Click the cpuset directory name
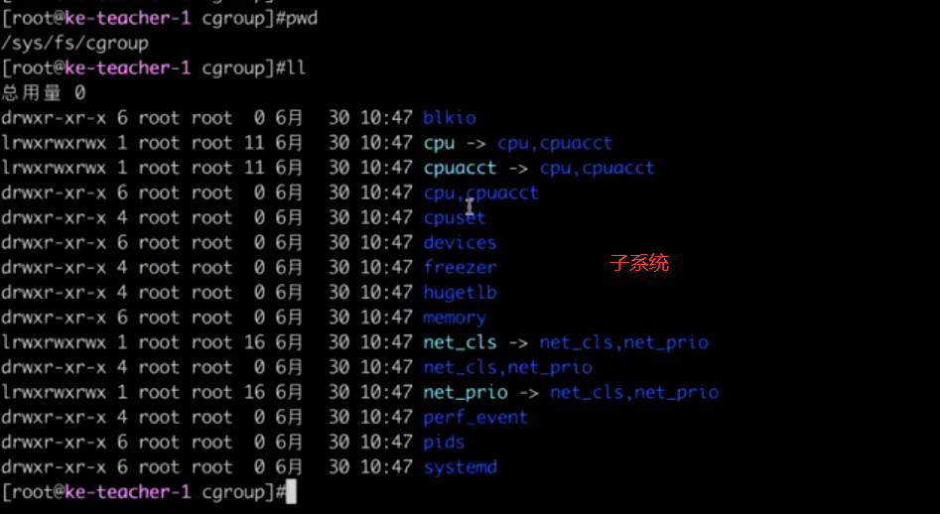The image size is (940, 514). click(x=454, y=217)
